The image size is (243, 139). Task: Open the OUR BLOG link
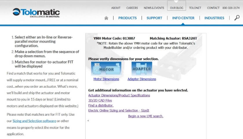click(x=176, y=8)
